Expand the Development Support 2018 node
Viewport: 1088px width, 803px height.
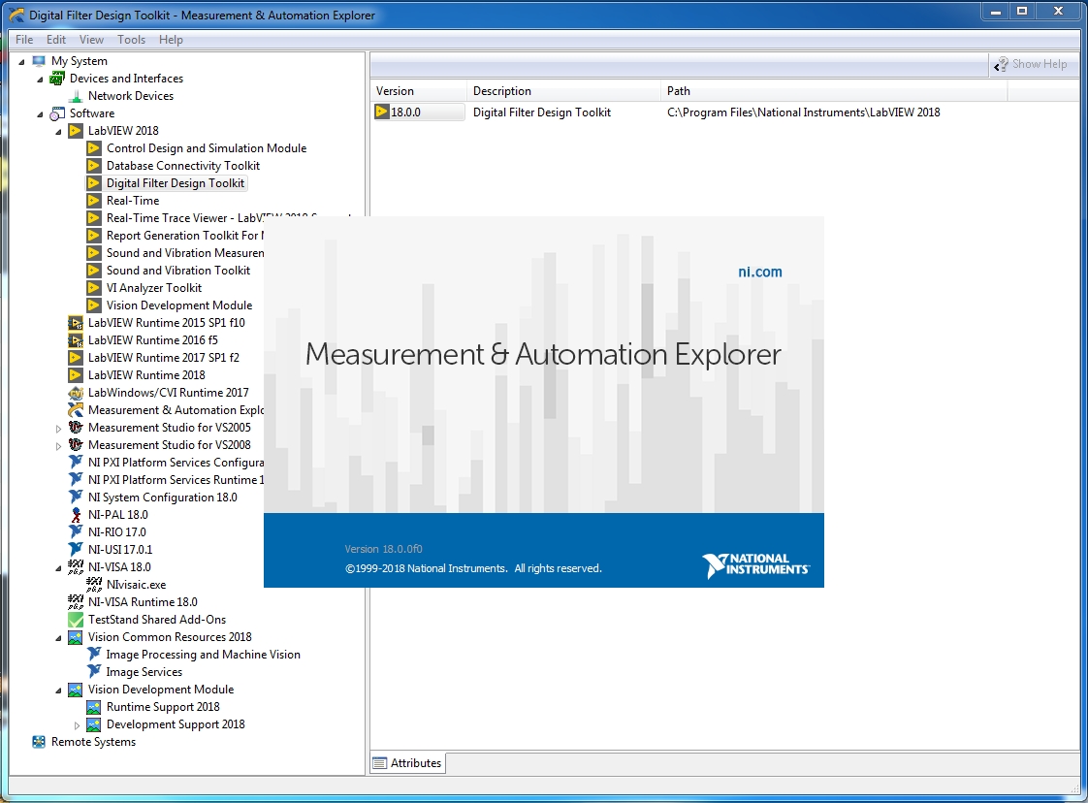pyautogui.click(x=77, y=724)
